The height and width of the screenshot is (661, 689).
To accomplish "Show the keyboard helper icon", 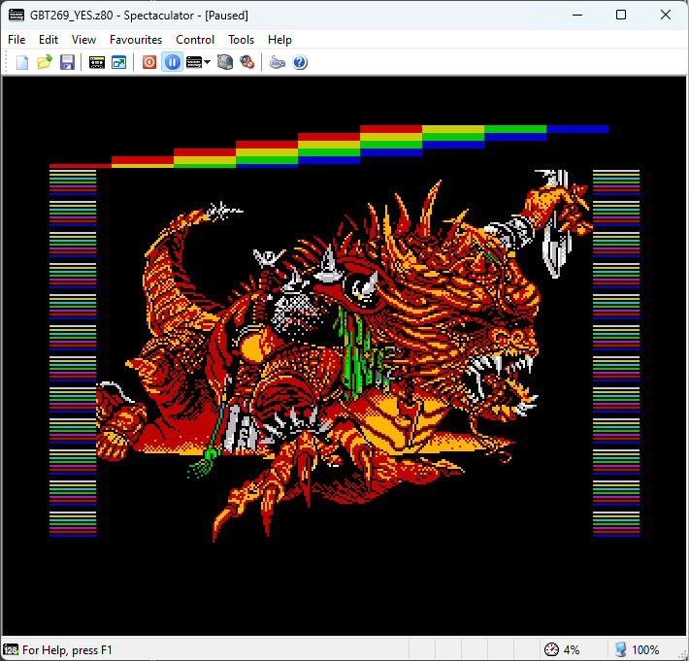I will pyautogui.click(x=278, y=62).
